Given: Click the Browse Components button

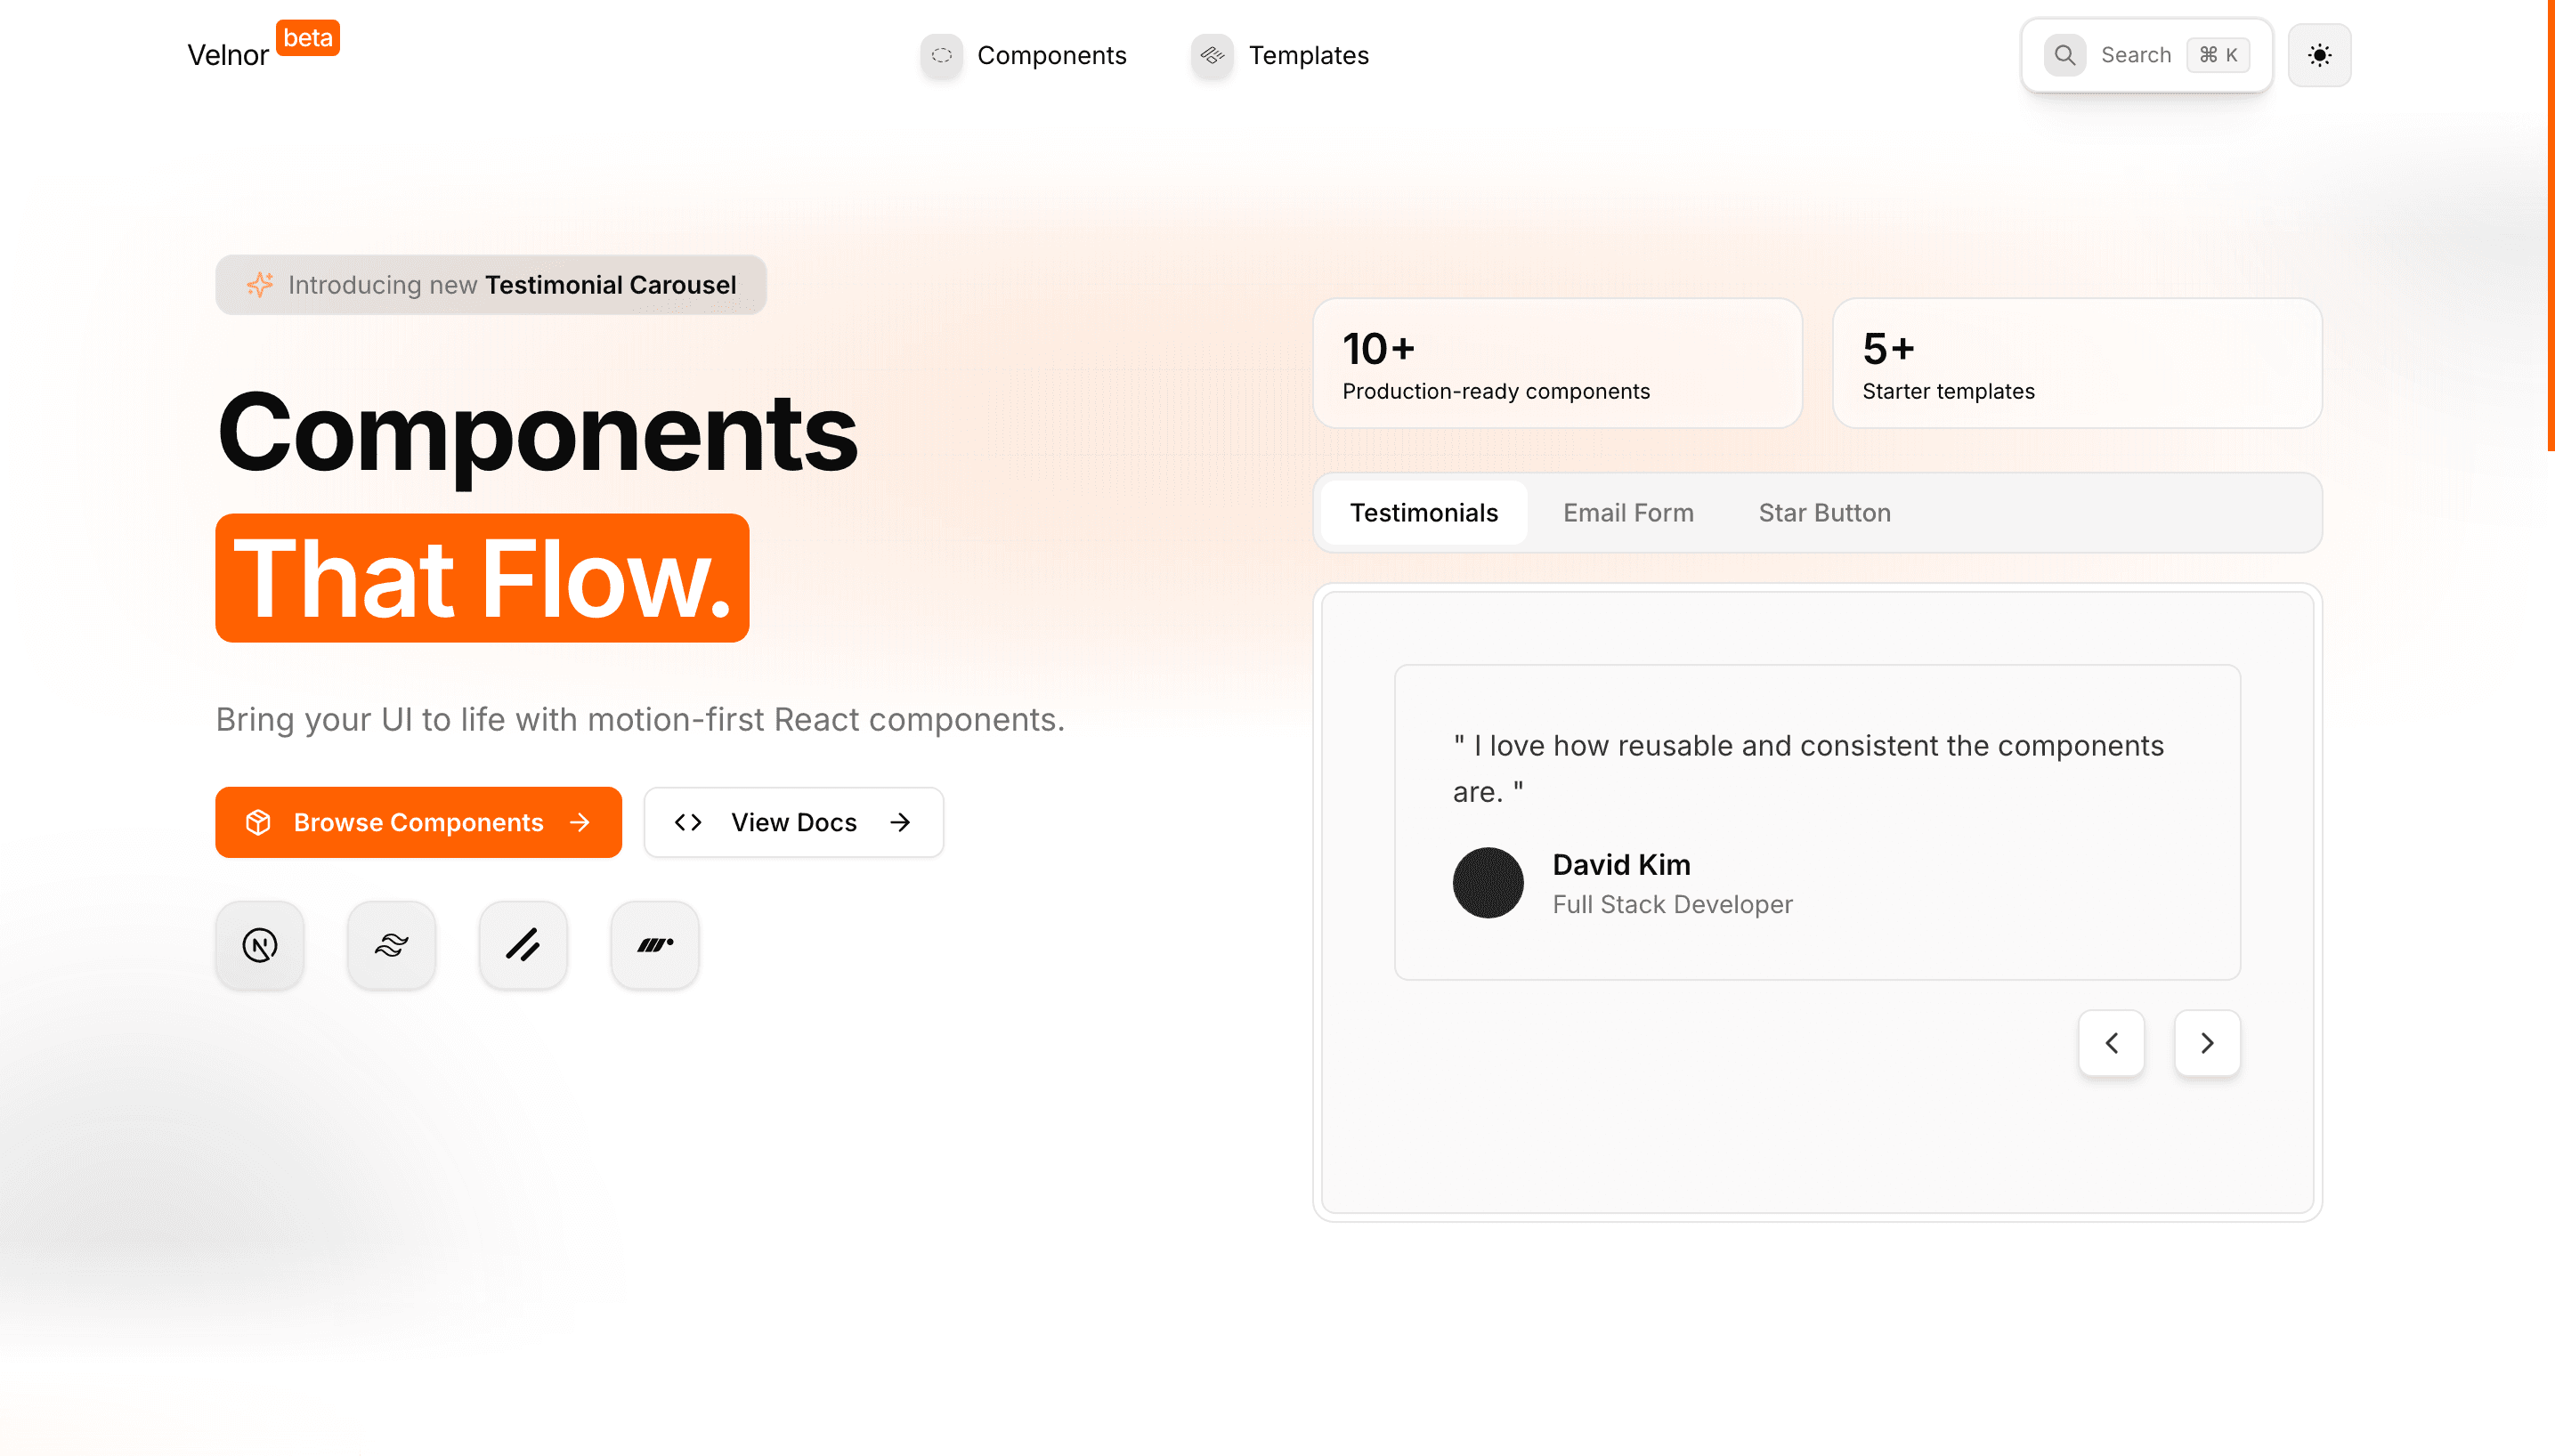Looking at the screenshot, I should pyautogui.click(x=418, y=822).
